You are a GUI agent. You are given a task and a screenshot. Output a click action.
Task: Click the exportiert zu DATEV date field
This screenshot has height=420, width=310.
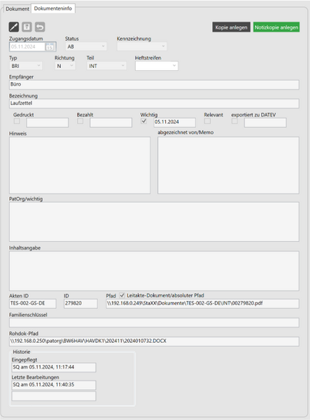point(265,123)
